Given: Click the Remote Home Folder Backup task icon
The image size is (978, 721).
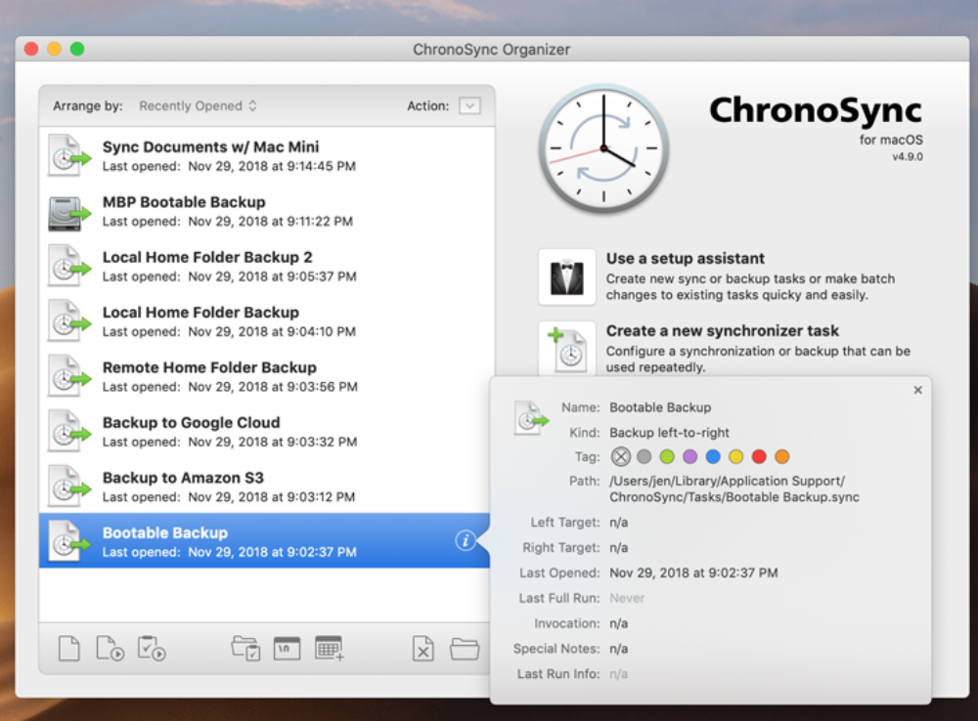Looking at the screenshot, I should pos(68,376).
